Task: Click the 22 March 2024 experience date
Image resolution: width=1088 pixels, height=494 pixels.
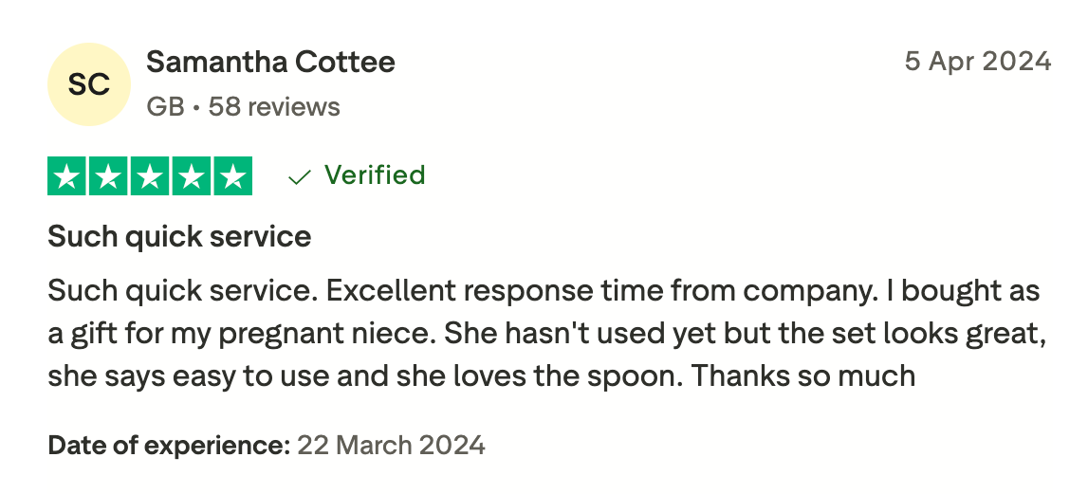Action: click(x=391, y=444)
